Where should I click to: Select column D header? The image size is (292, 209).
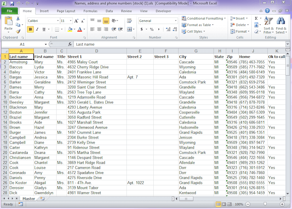(x=97, y=51)
